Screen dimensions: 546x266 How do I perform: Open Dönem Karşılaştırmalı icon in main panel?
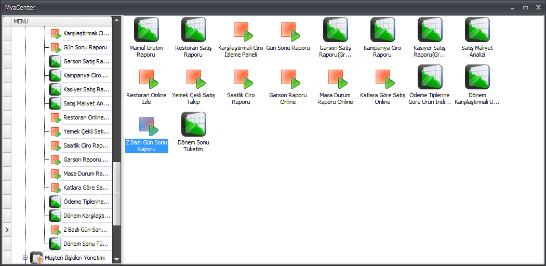click(477, 77)
